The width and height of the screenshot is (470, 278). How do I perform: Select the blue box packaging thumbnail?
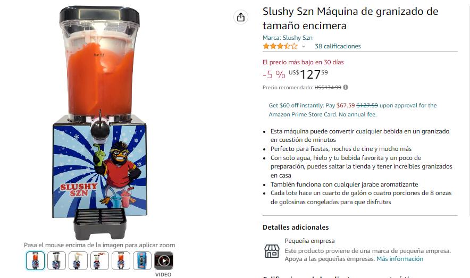142,260
